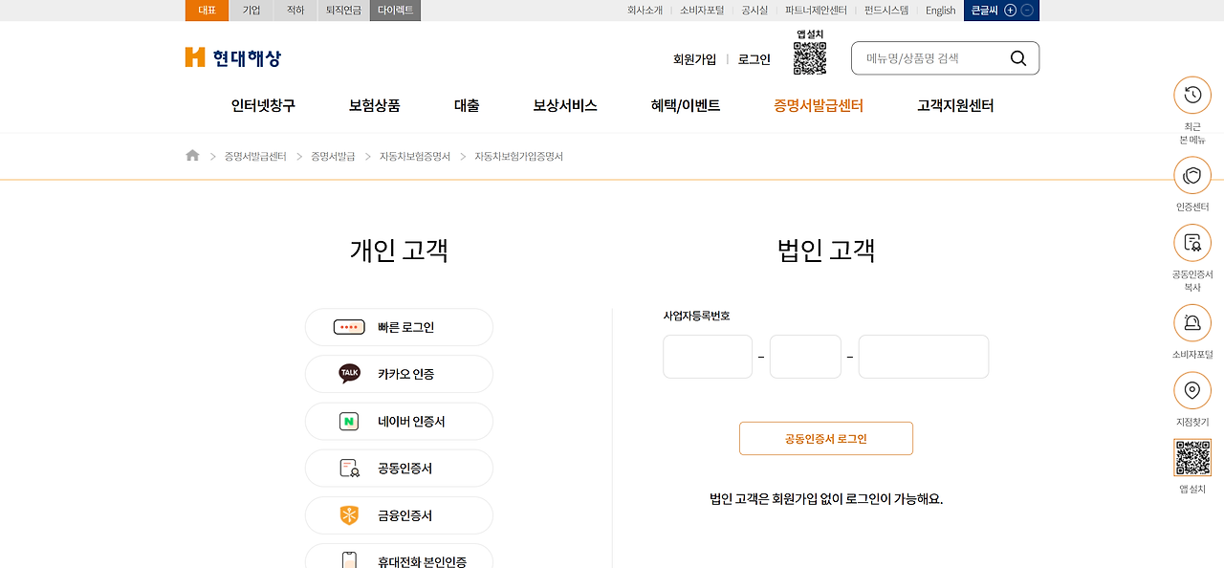
Task: Open the authentication center shield icon
Action: click(x=1192, y=176)
